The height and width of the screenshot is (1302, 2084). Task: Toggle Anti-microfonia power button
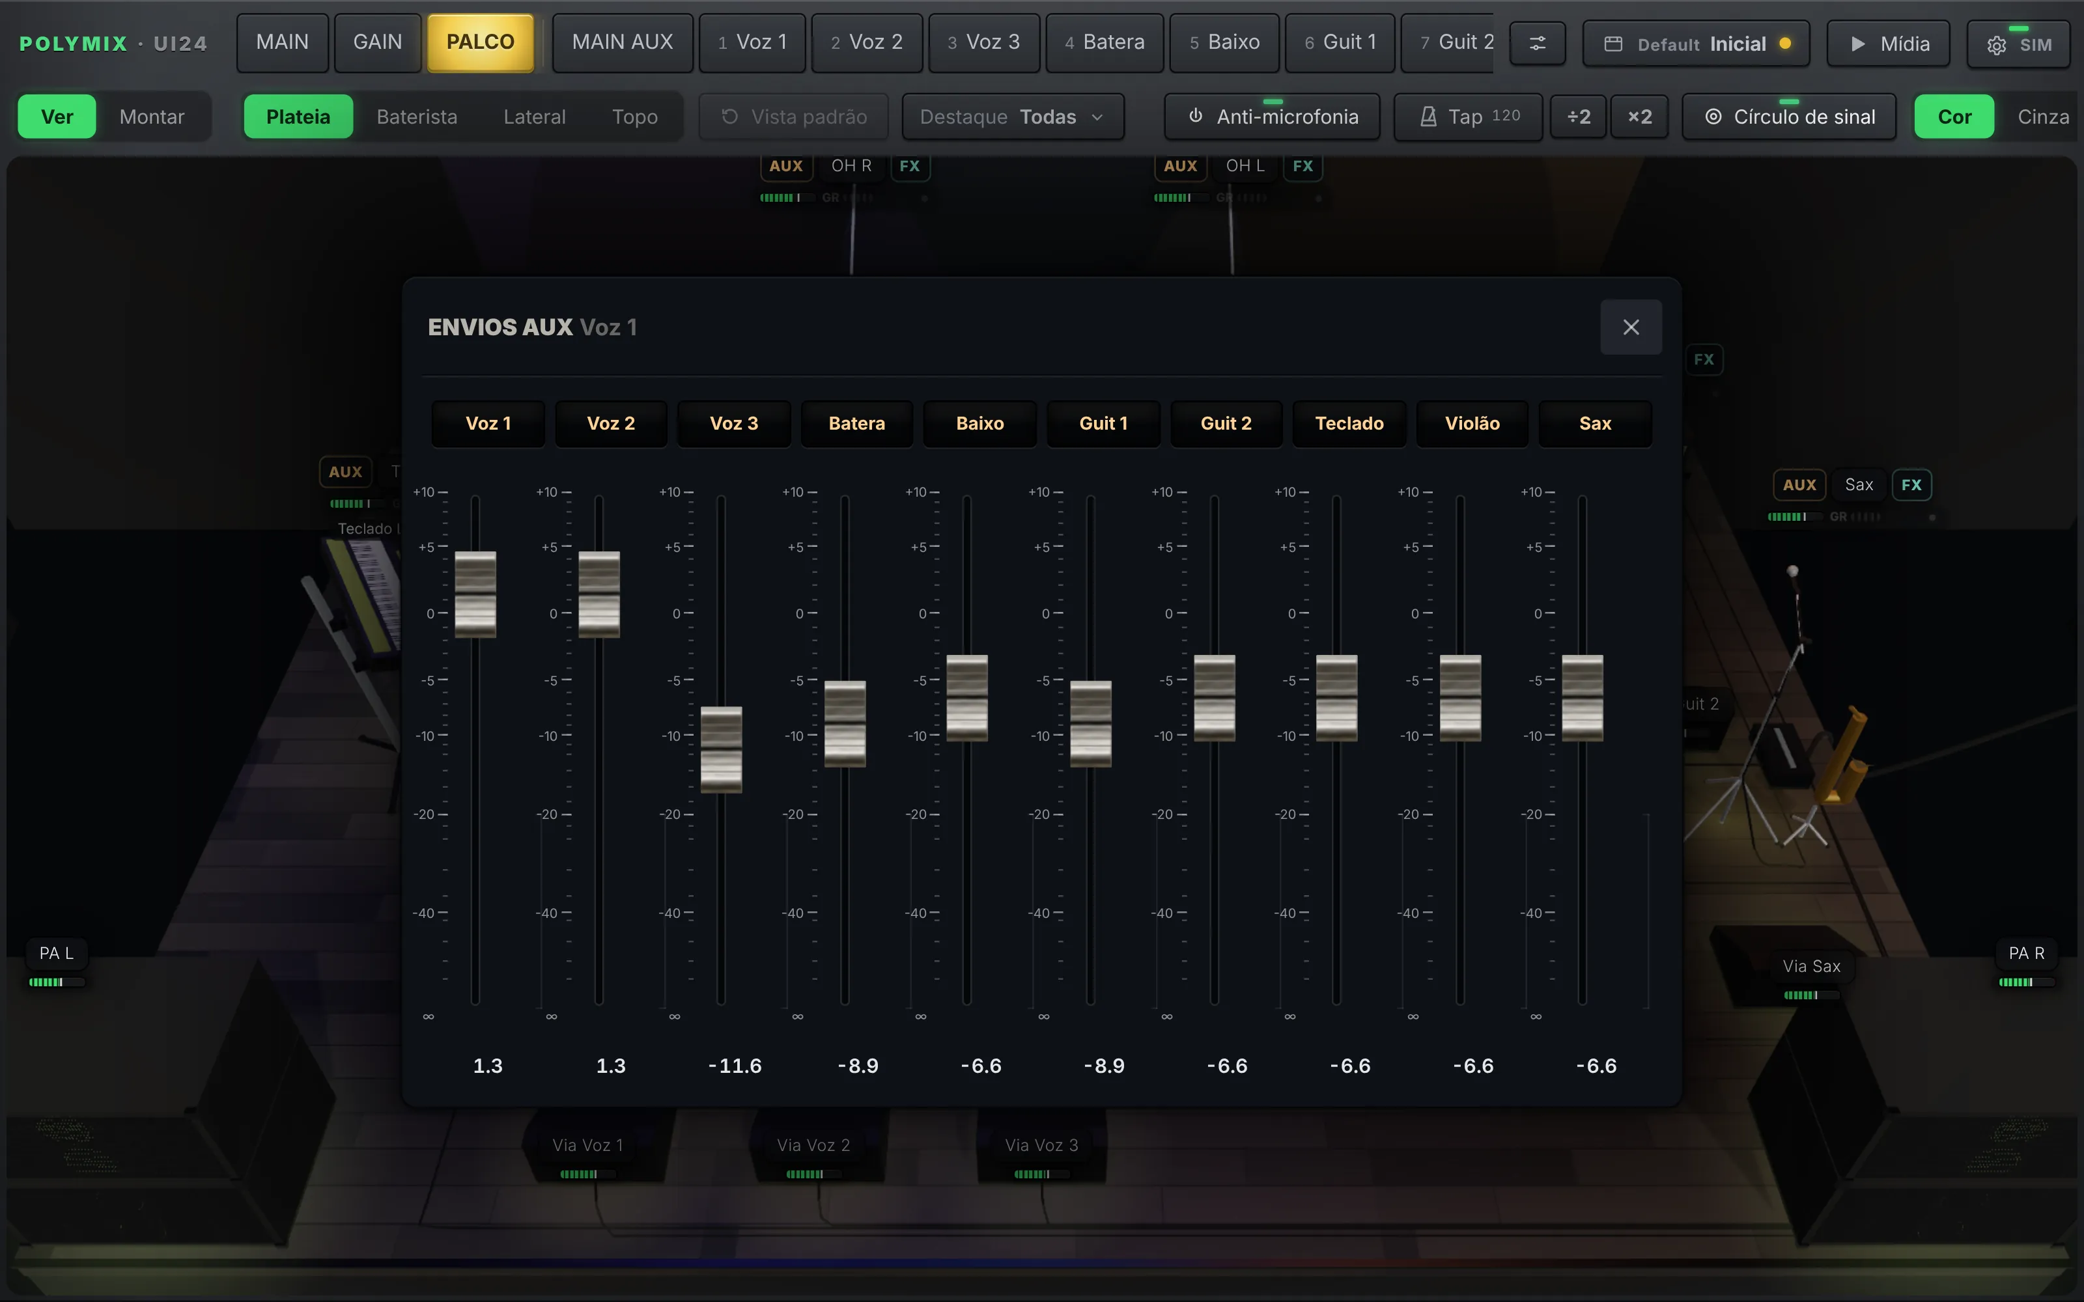tap(1272, 117)
